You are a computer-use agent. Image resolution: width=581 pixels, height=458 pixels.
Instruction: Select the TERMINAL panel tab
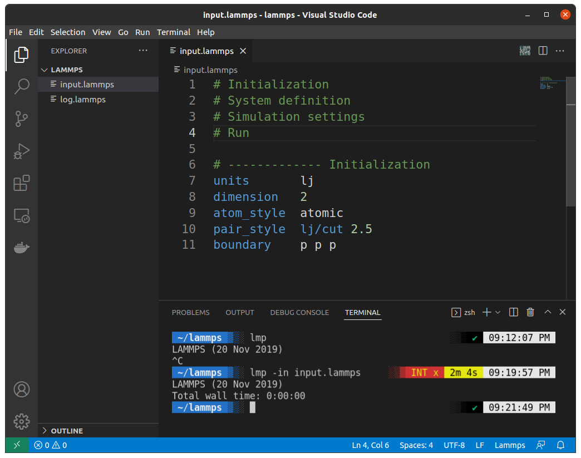click(362, 312)
